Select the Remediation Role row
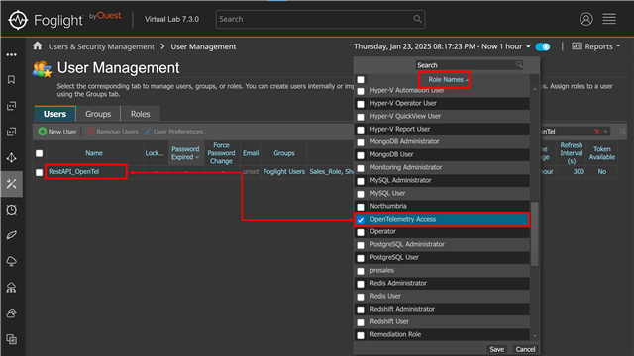 point(442,334)
